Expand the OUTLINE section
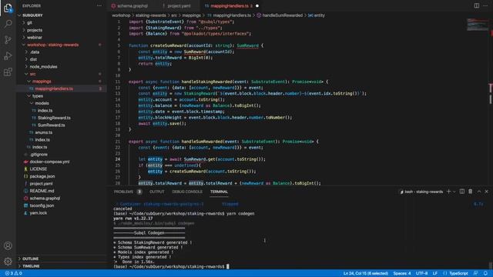This screenshot has height=277, width=493. click(x=31, y=259)
